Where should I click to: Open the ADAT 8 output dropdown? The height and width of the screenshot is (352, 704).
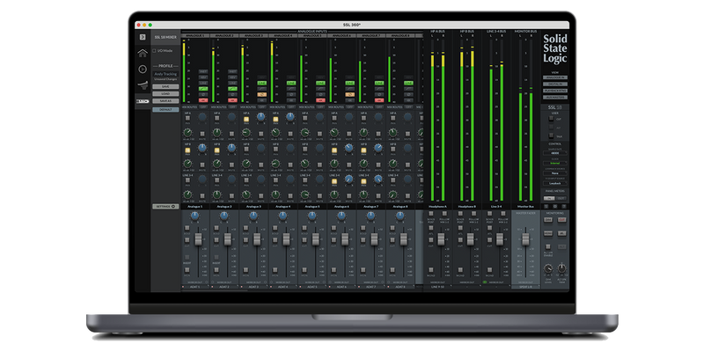coord(400,287)
